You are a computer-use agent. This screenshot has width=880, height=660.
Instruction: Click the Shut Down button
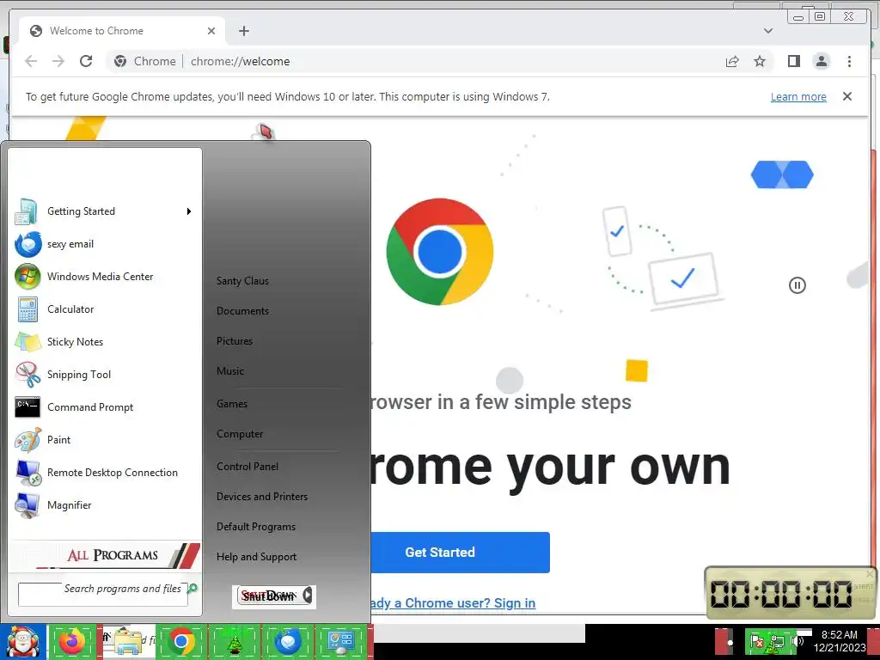coord(268,596)
